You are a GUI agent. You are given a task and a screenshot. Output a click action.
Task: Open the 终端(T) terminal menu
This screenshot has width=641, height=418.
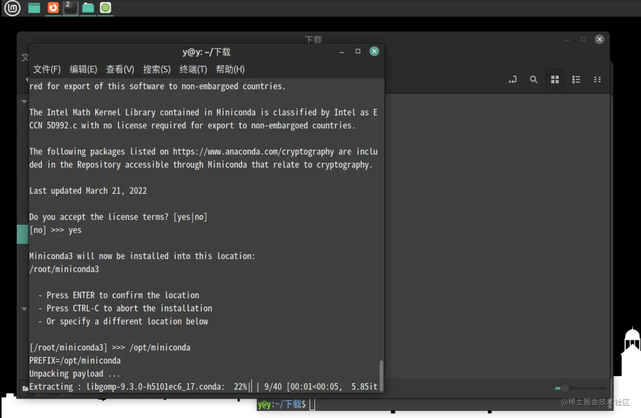click(x=193, y=69)
